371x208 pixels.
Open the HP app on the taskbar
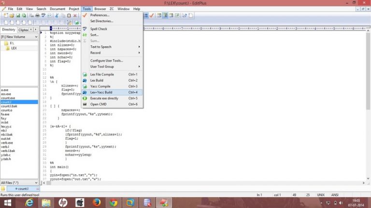click(63, 203)
